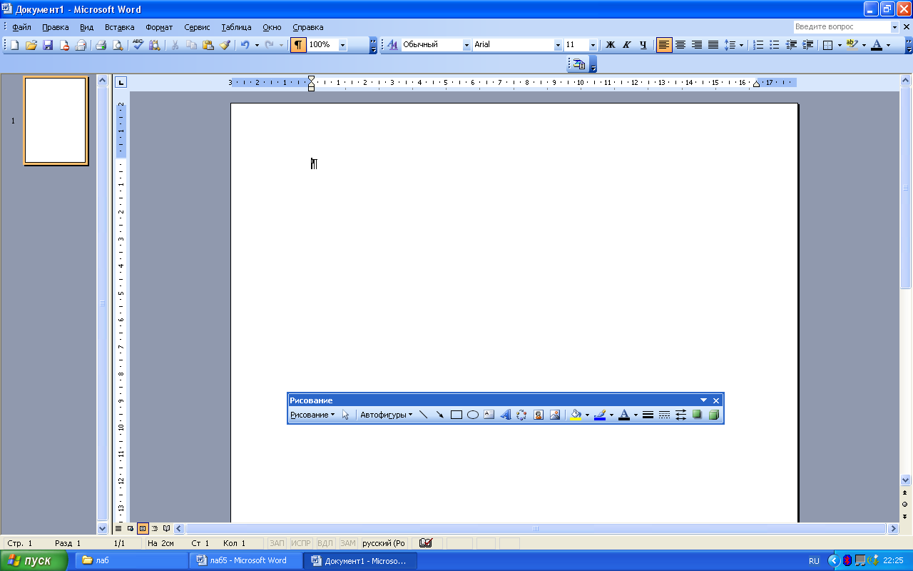Open an existing file with folder icon
The image size is (913, 571).
[x=31, y=45]
